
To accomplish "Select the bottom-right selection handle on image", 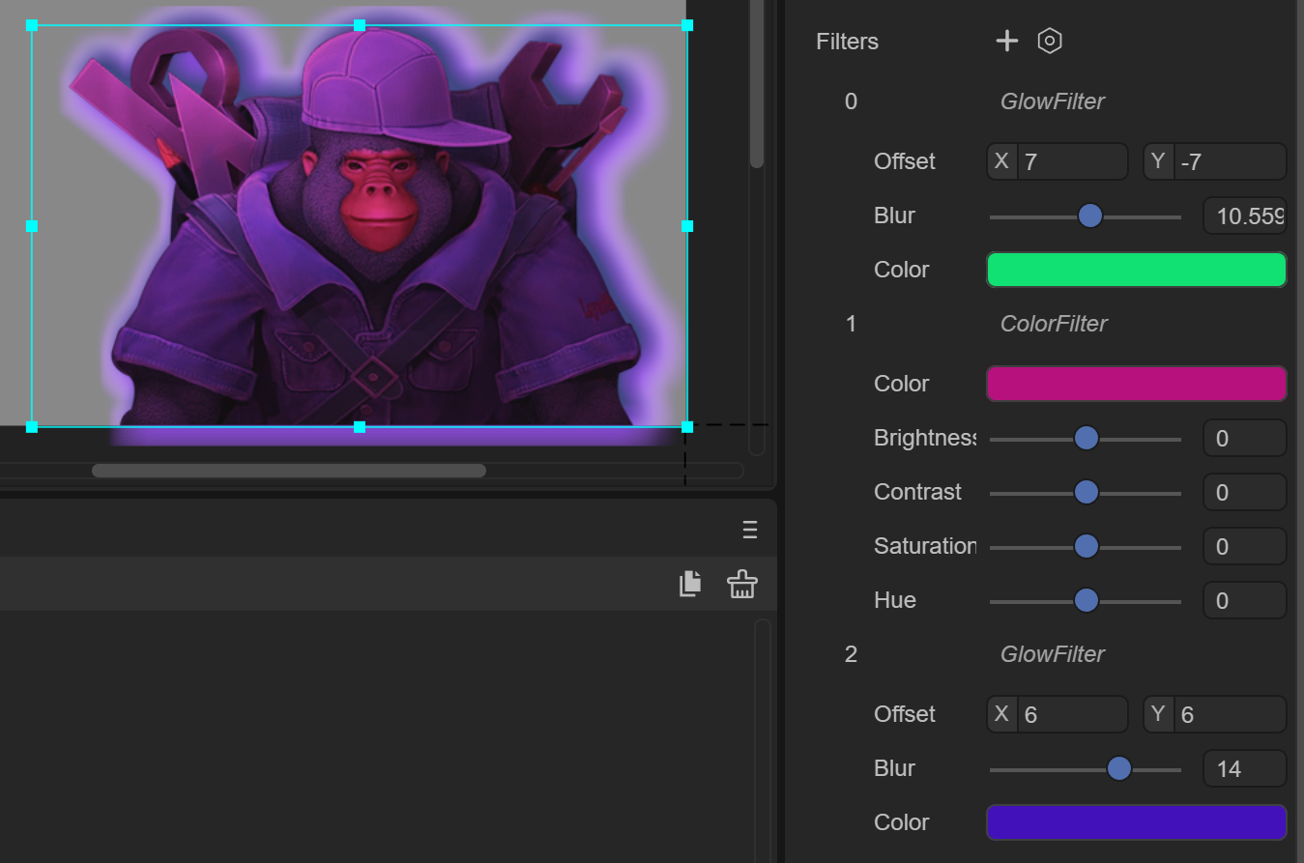I will [x=687, y=426].
